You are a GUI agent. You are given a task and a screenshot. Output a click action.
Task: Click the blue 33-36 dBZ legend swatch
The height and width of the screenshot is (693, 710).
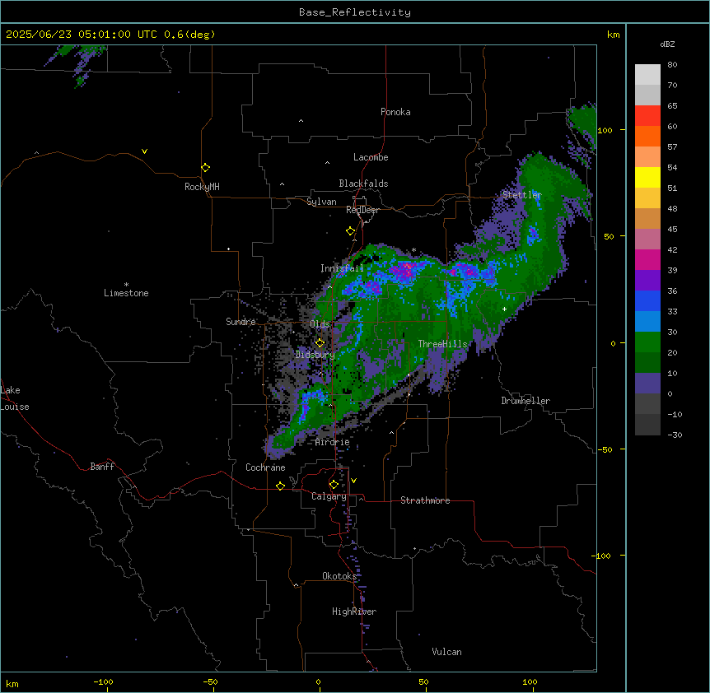tap(647, 300)
